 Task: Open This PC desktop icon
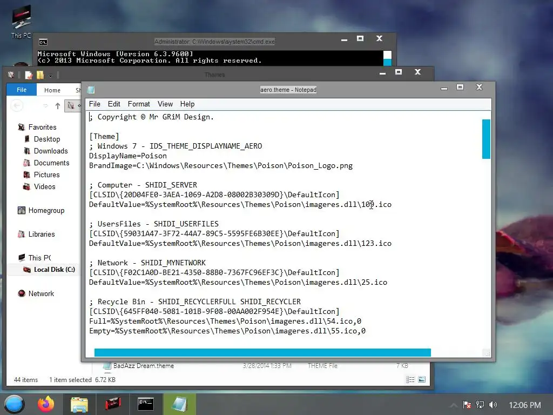point(21,21)
